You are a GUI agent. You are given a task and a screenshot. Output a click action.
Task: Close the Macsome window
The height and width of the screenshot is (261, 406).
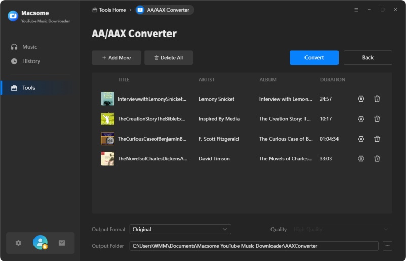395,10
